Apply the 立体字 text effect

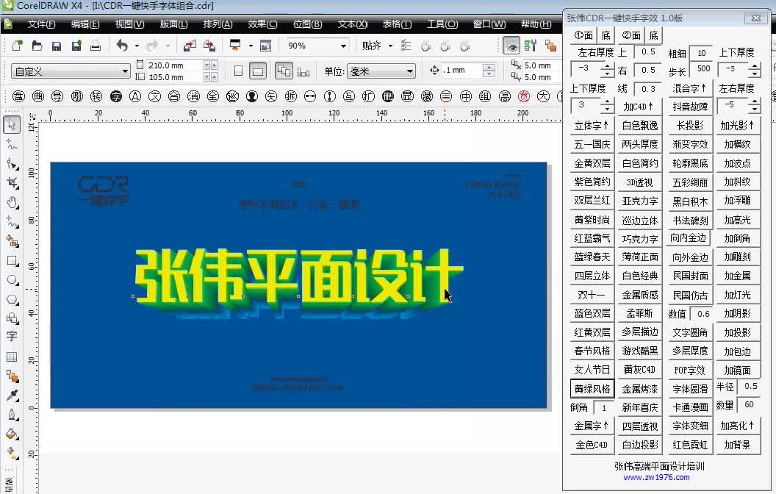591,125
